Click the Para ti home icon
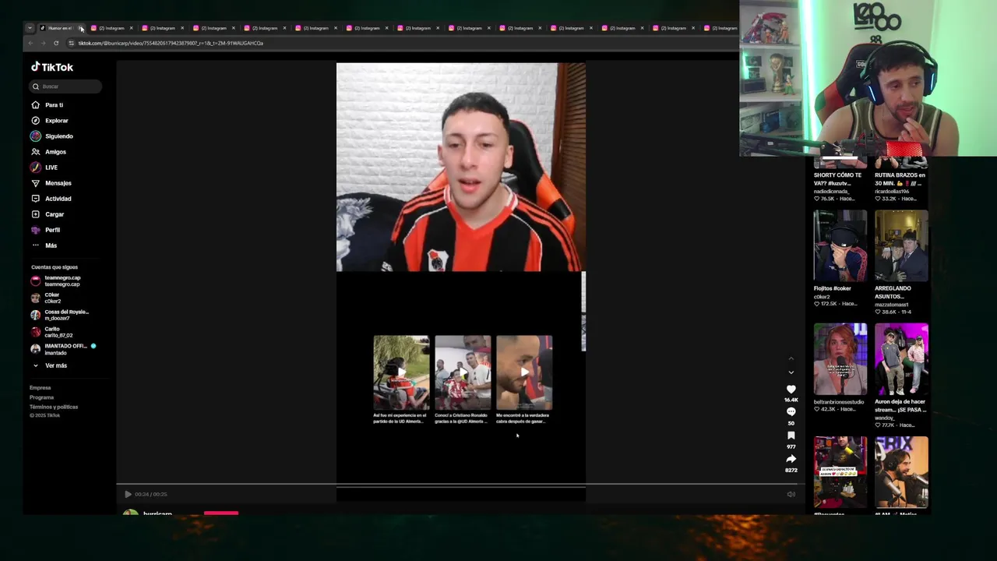This screenshot has width=997, height=561. pos(35,105)
